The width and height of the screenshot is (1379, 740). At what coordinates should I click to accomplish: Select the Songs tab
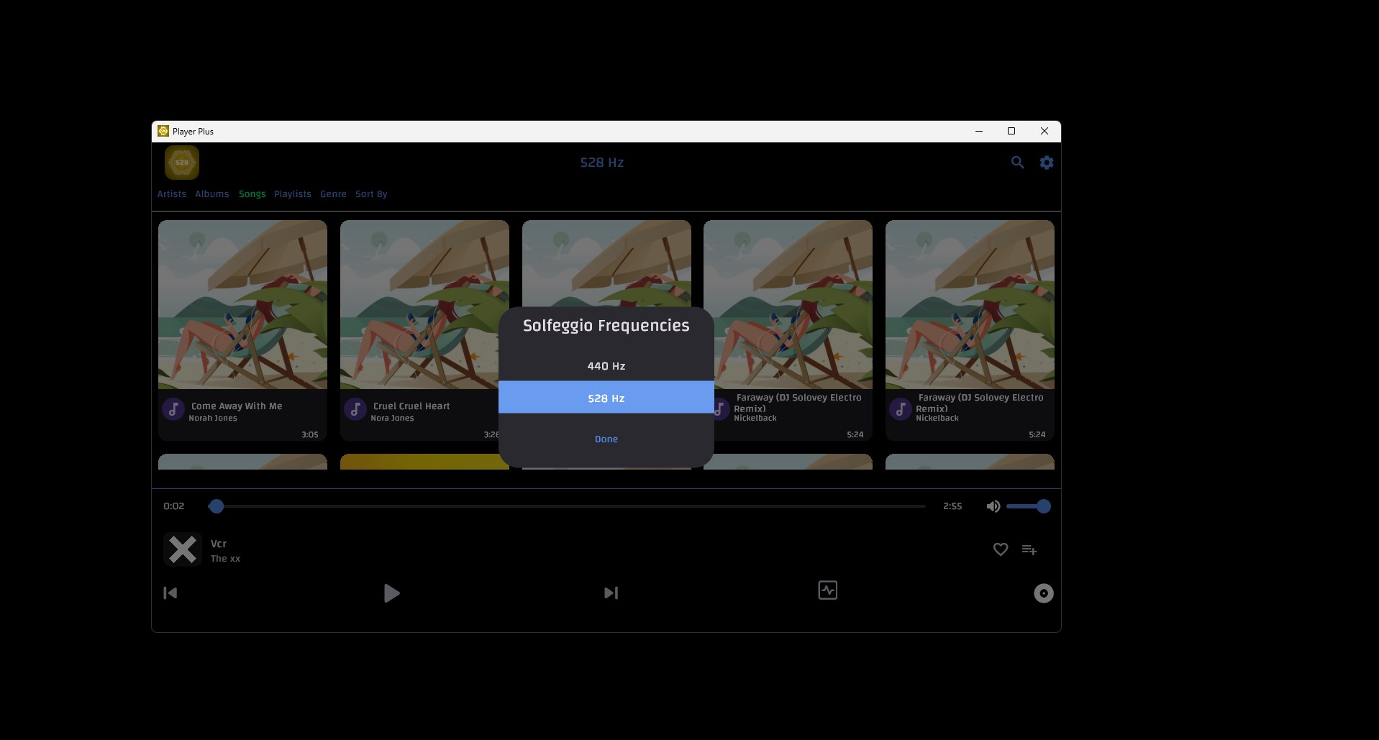tap(252, 194)
